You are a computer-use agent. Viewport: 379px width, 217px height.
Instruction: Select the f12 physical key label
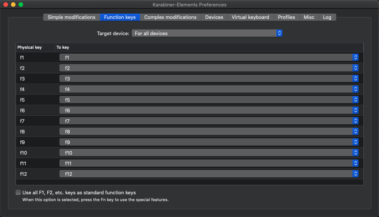pyautogui.click(x=23, y=174)
